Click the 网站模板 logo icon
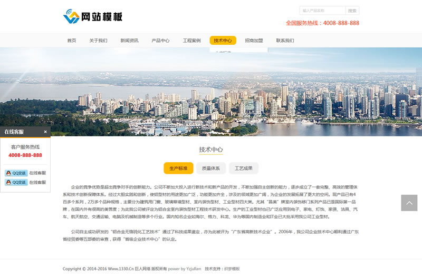The image size is (422, 278). click(71, 16)
